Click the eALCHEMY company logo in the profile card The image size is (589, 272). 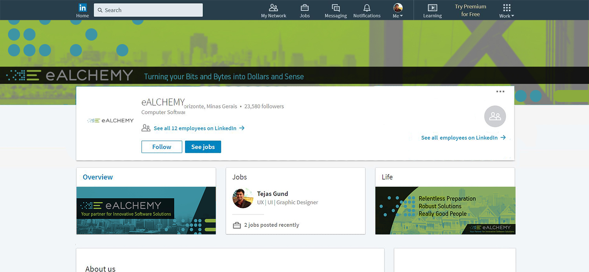(x=110, y=121)
